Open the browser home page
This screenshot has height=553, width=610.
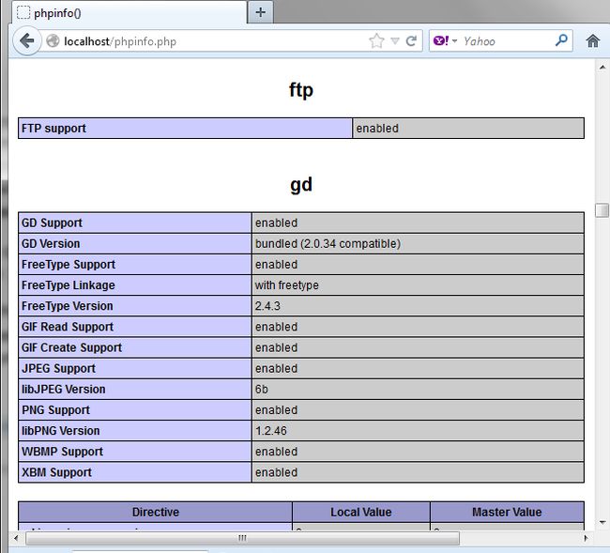click(592, 40)
